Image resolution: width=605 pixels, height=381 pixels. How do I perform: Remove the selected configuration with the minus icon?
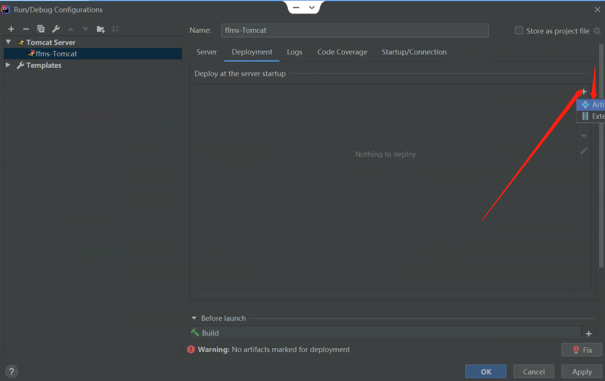coord(26,29)
